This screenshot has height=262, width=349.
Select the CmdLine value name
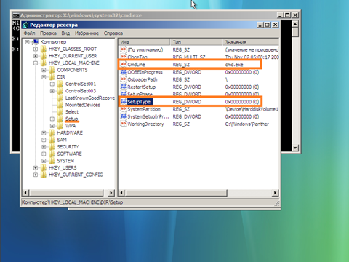click(136, 65)
